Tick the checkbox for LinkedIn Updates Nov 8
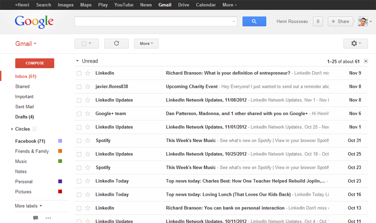 click(79, 101)
